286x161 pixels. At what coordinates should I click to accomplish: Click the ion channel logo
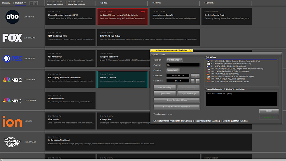12,121
